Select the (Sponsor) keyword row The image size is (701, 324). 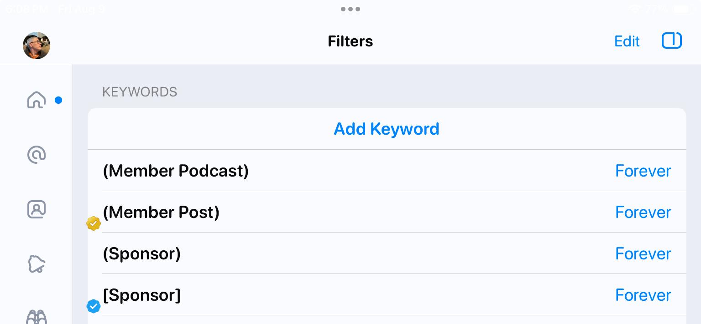[387, 253]
